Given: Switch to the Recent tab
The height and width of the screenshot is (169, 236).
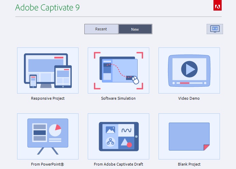Looking at the screenshot, I should pyautogui.click(x=101, y=29).
